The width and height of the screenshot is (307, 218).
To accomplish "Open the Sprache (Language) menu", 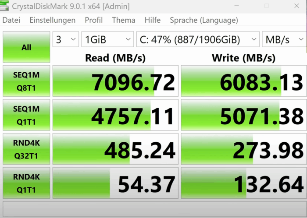I will tap(204, 20).
